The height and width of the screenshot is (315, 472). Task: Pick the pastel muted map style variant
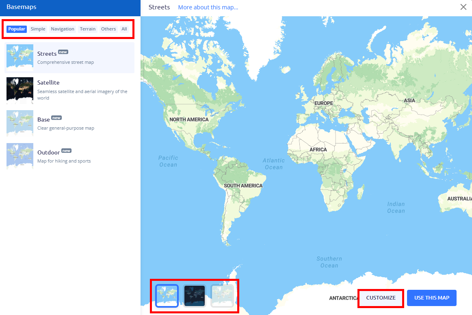pyautogui.click(x=222, y=296)
